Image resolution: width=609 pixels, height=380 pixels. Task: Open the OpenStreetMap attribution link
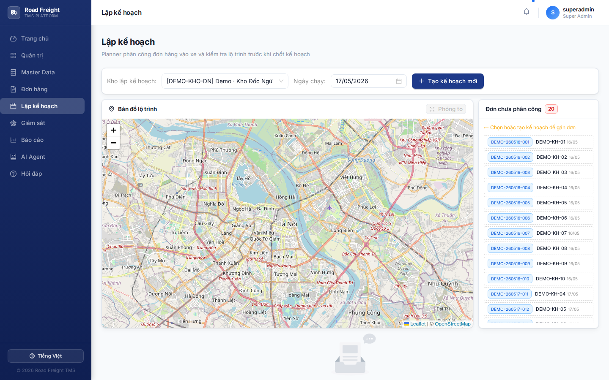click(453, 324)
